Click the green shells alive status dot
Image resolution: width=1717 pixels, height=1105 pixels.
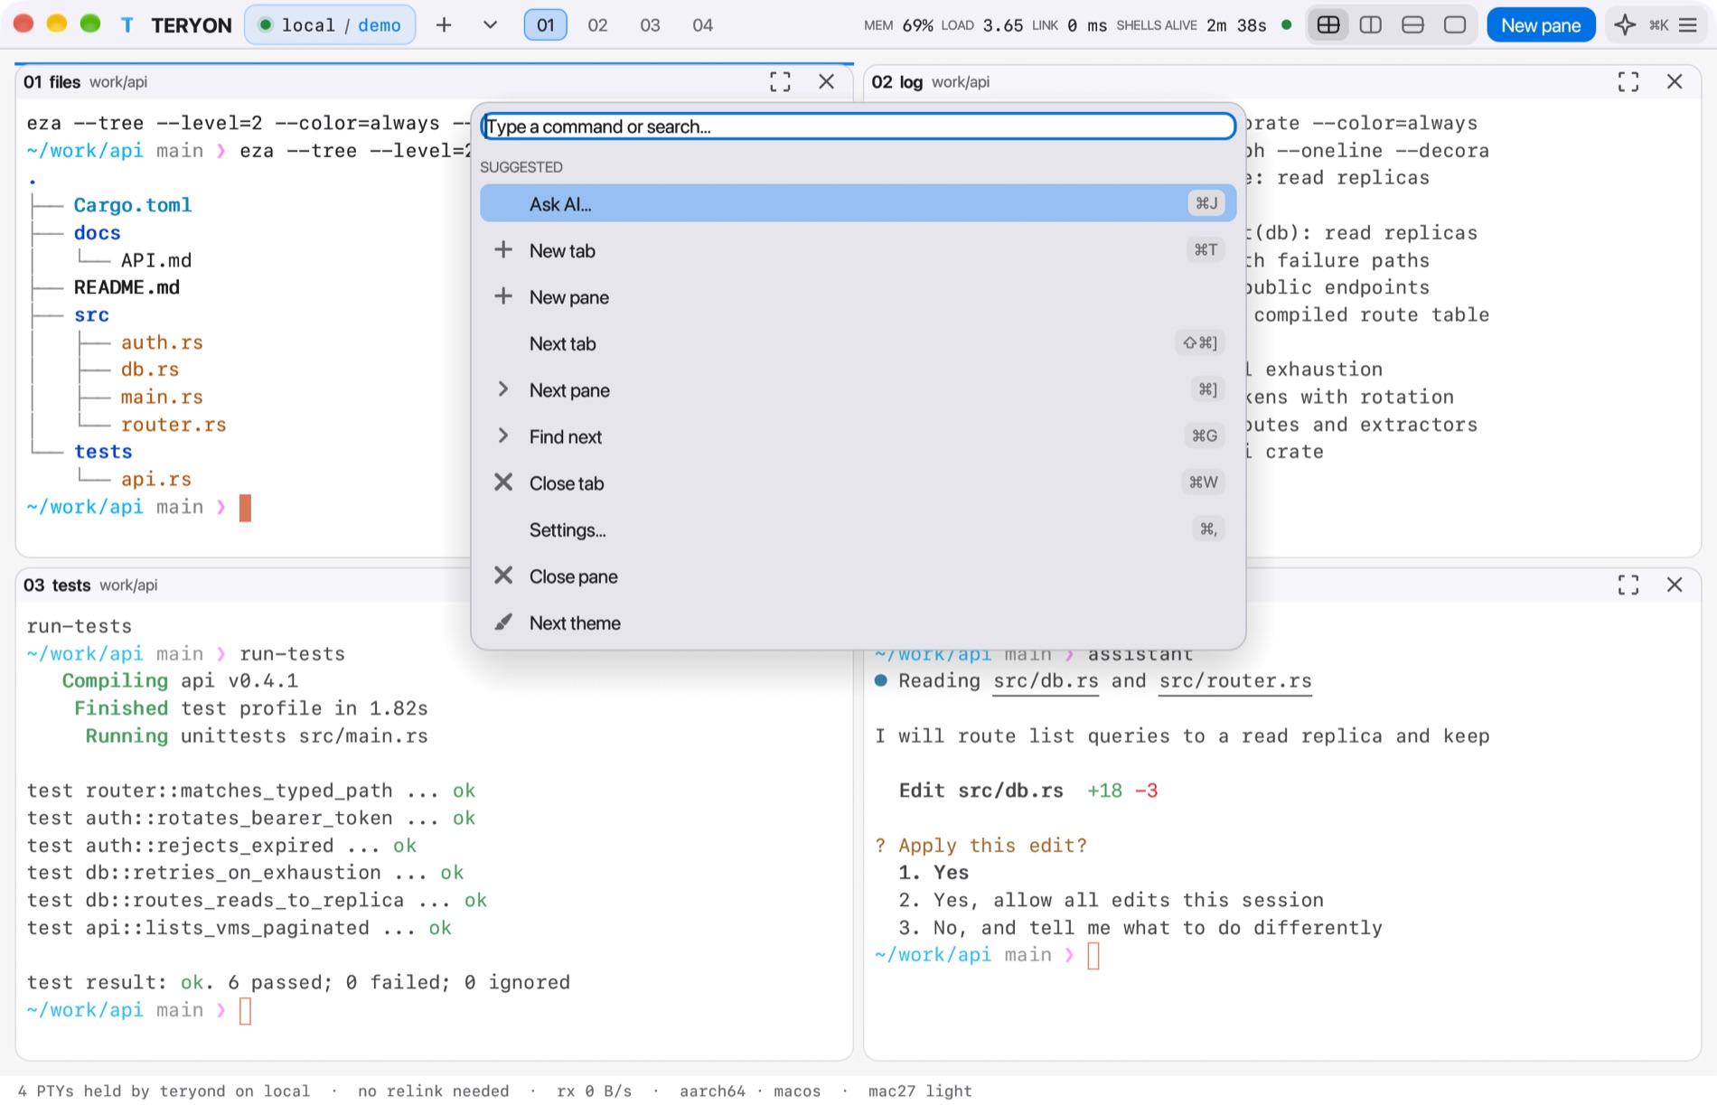click(1286, 25)
